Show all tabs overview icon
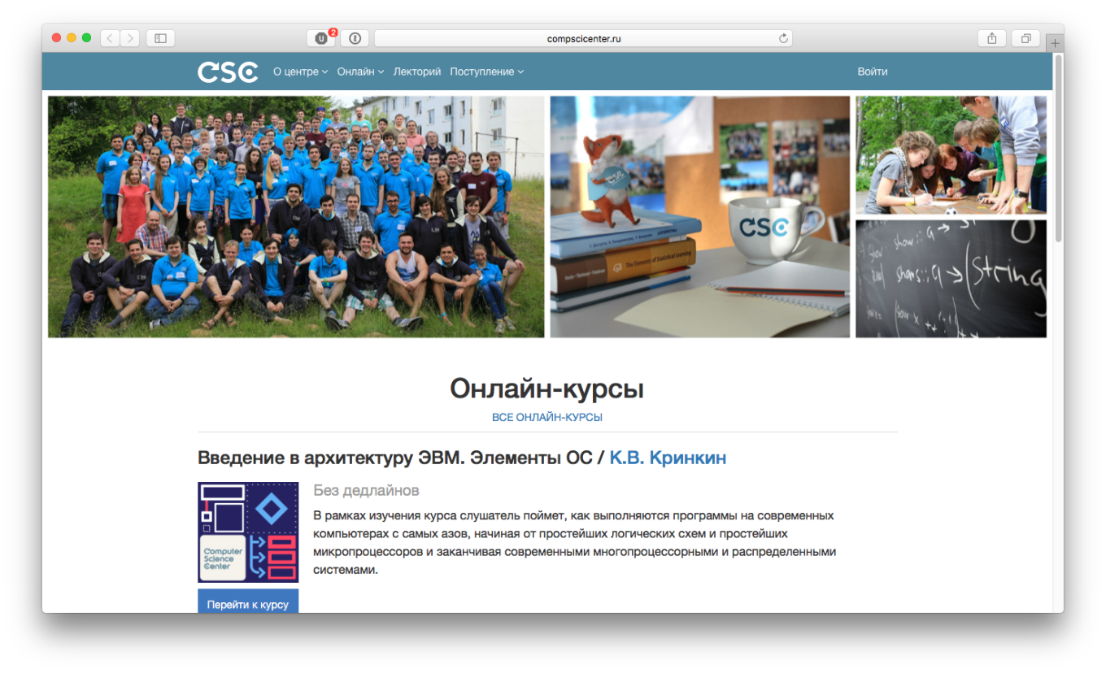The width and height of the screenshot is (1106, 673). (x=1025, y=38)
